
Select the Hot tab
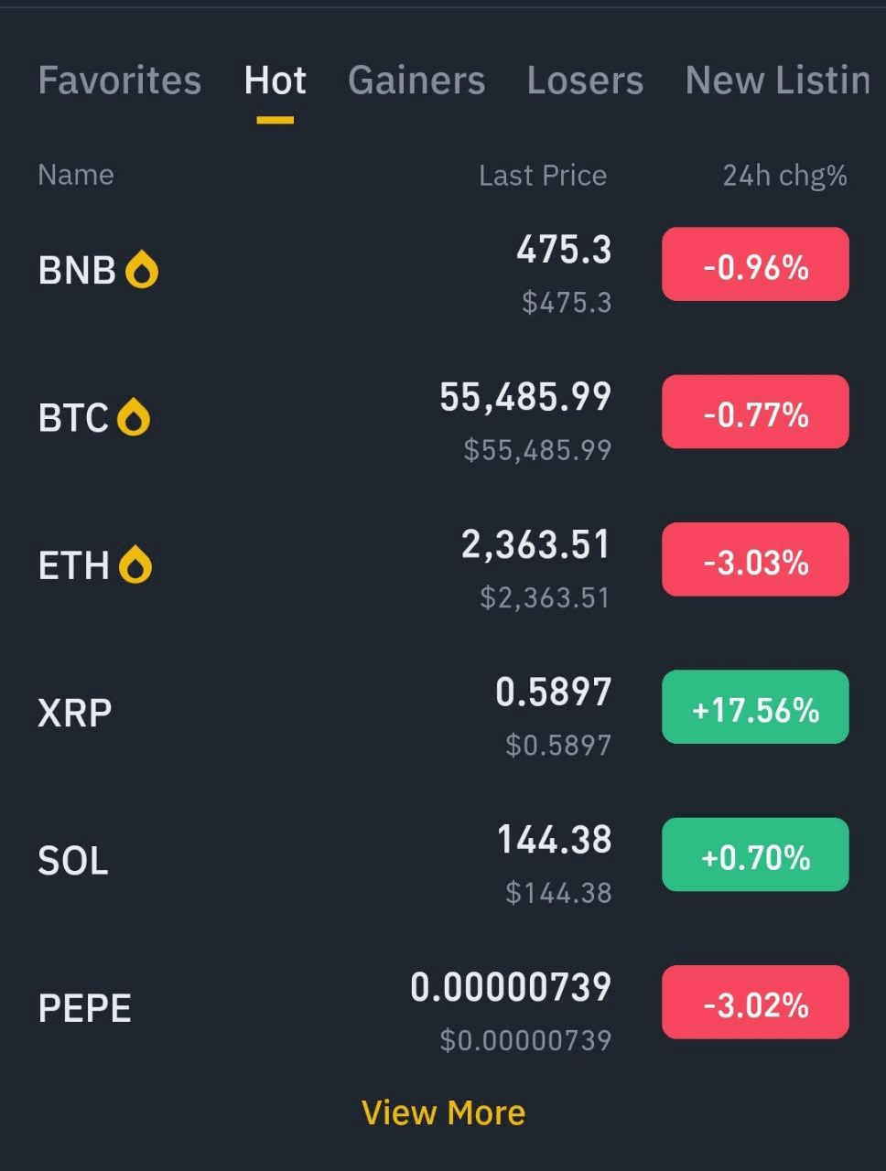275,81
